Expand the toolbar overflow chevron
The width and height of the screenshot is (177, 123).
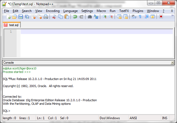coord(172,16)
